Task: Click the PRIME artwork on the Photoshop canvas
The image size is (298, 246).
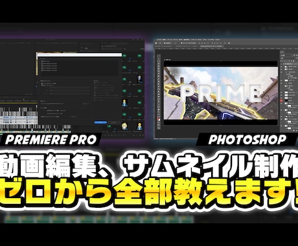Action: coord(221,93)
